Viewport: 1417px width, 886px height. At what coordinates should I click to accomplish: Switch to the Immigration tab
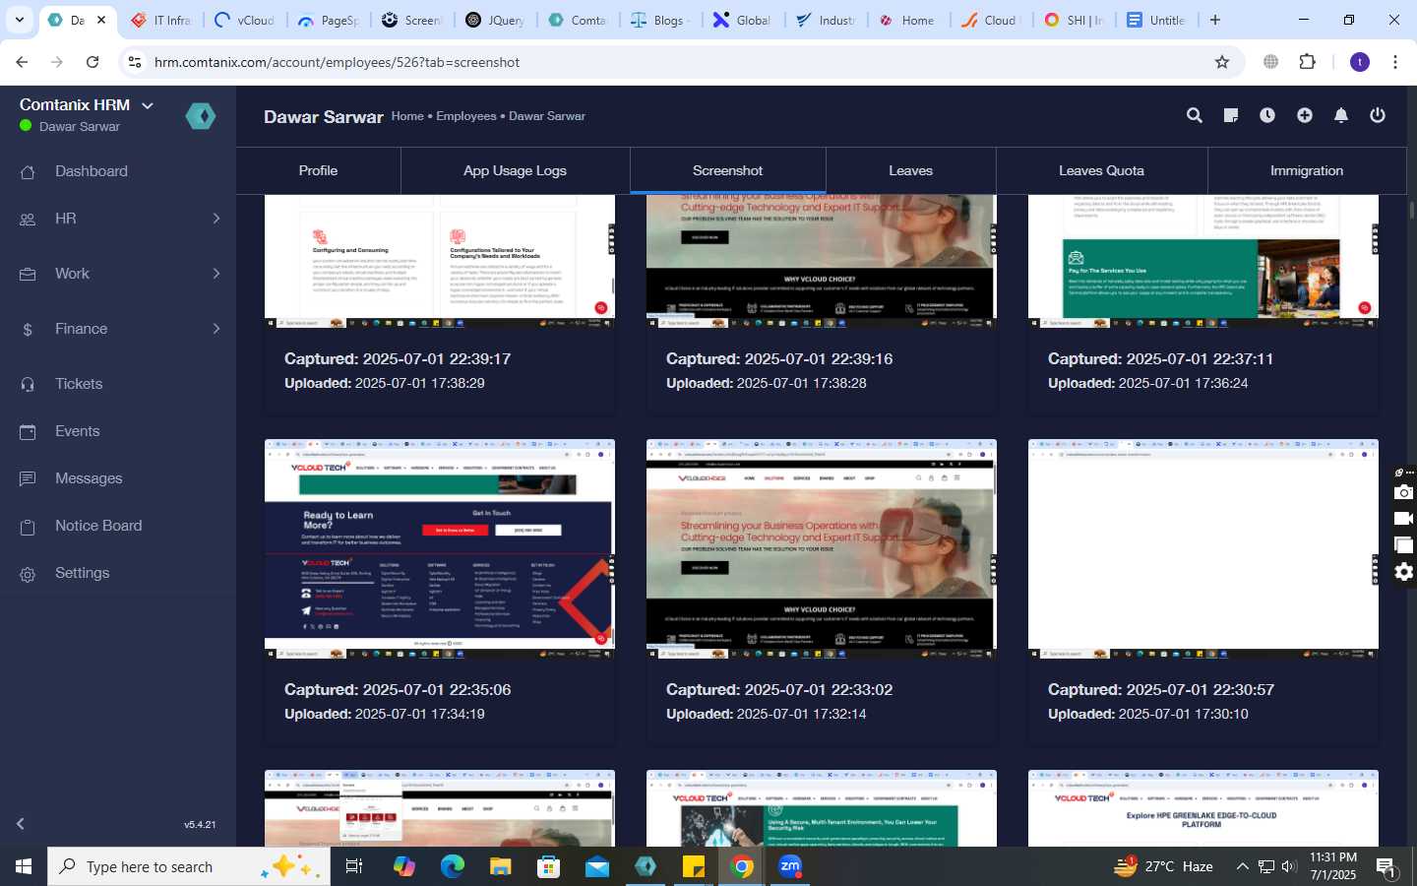point(1307,170)
